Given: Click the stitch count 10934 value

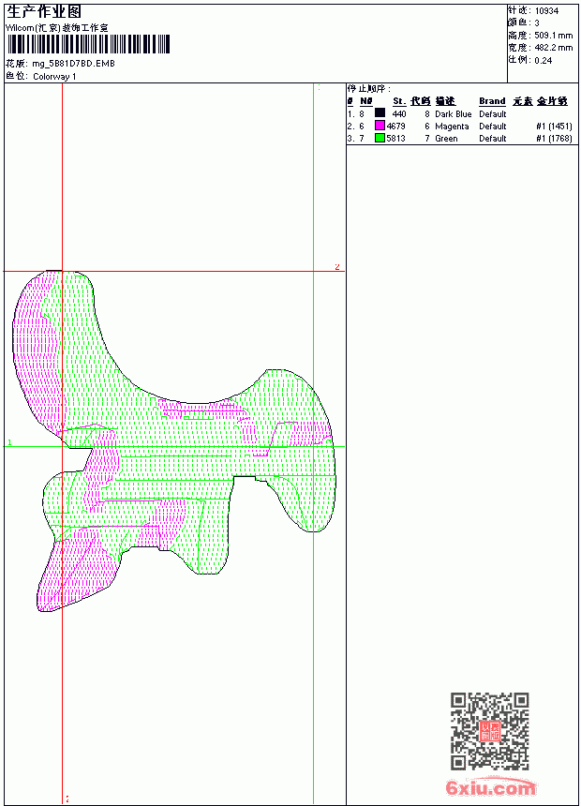Looking at the screenshot, I should pyautogui.click(x=546, y=11).
